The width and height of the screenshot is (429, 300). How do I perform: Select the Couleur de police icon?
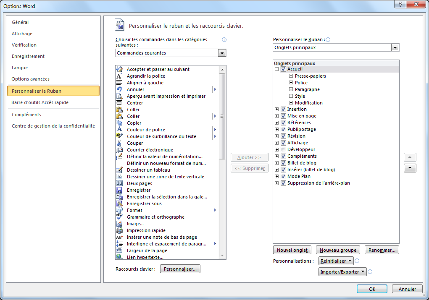(119, 130)
